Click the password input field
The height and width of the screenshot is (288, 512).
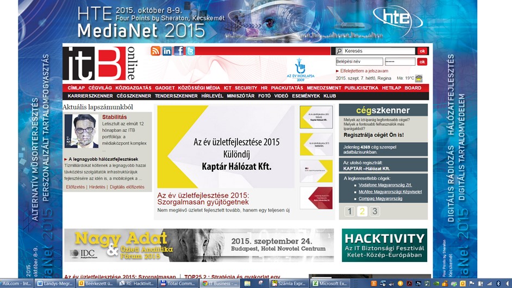(400, 62)
